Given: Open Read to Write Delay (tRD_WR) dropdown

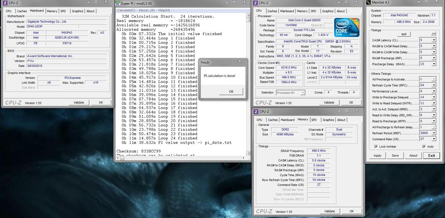Looking at the screenshot, I should pos(434,115).
